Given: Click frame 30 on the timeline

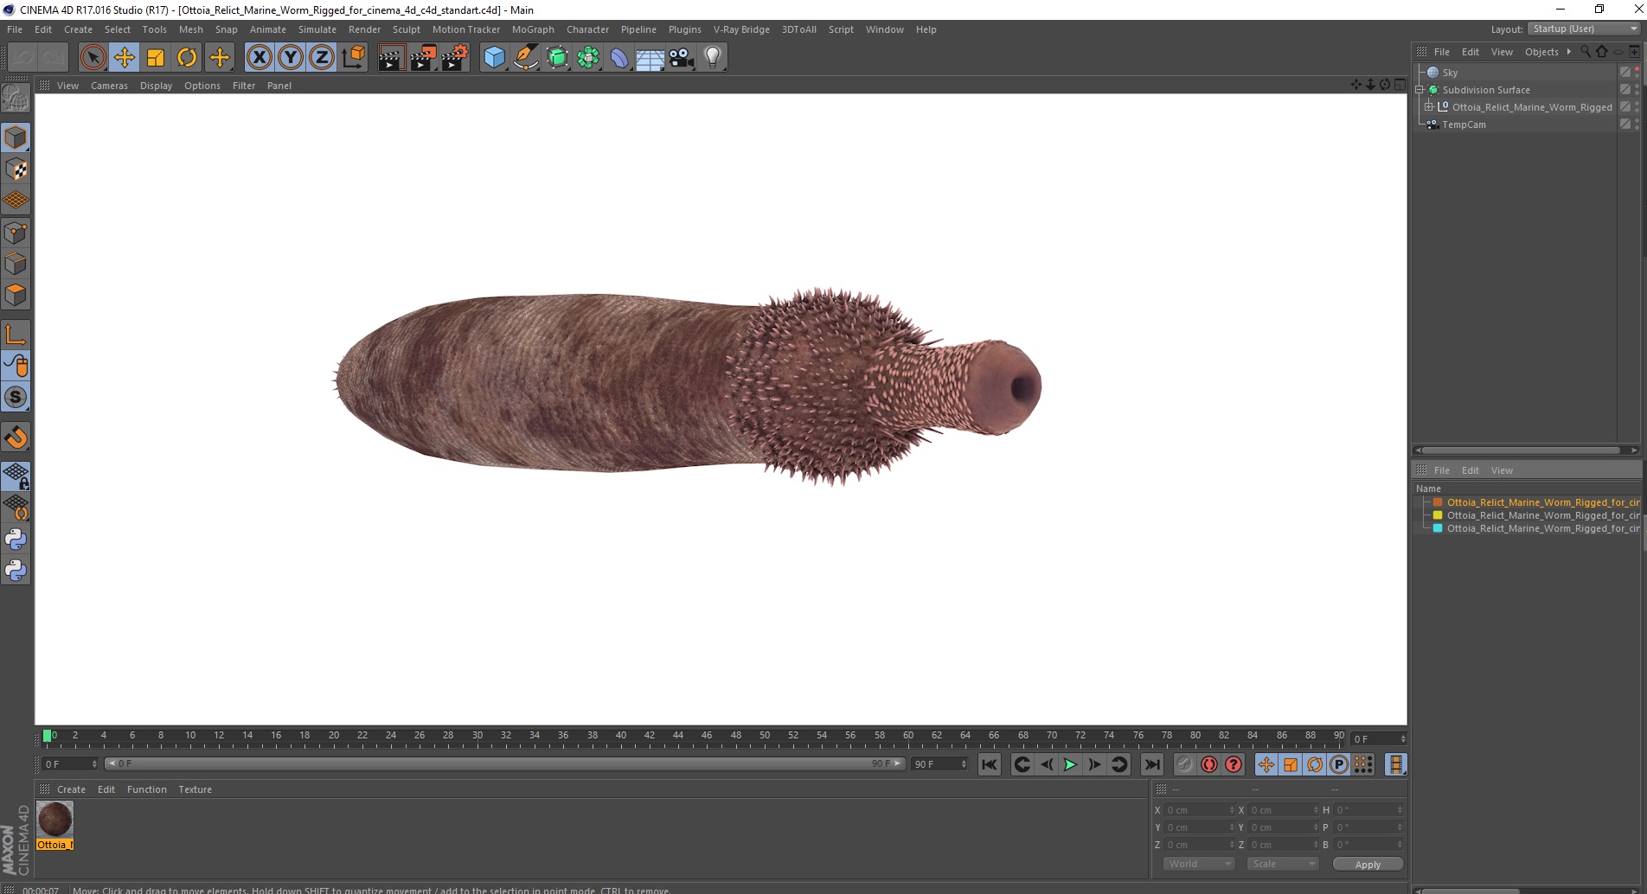Looking at the screenshot, I should pyautogui.click(x=477, y=736).
